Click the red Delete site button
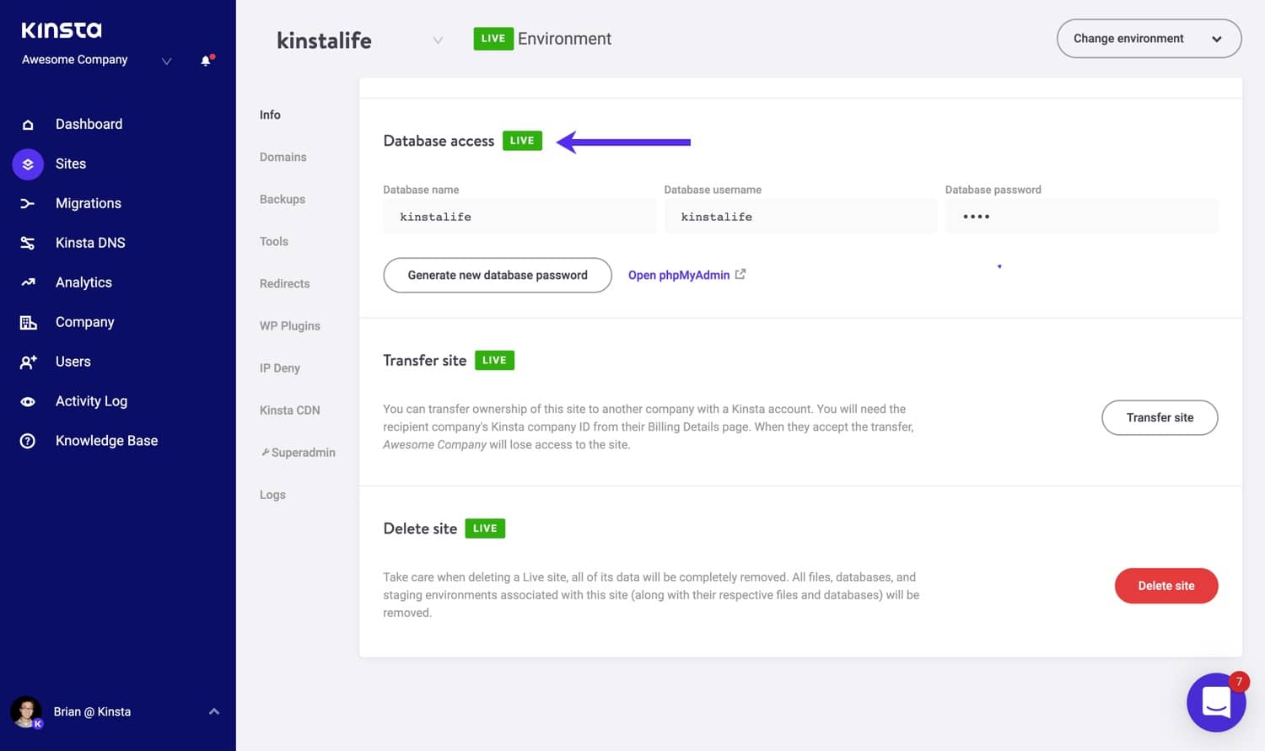 click(x=1166, y=586)
